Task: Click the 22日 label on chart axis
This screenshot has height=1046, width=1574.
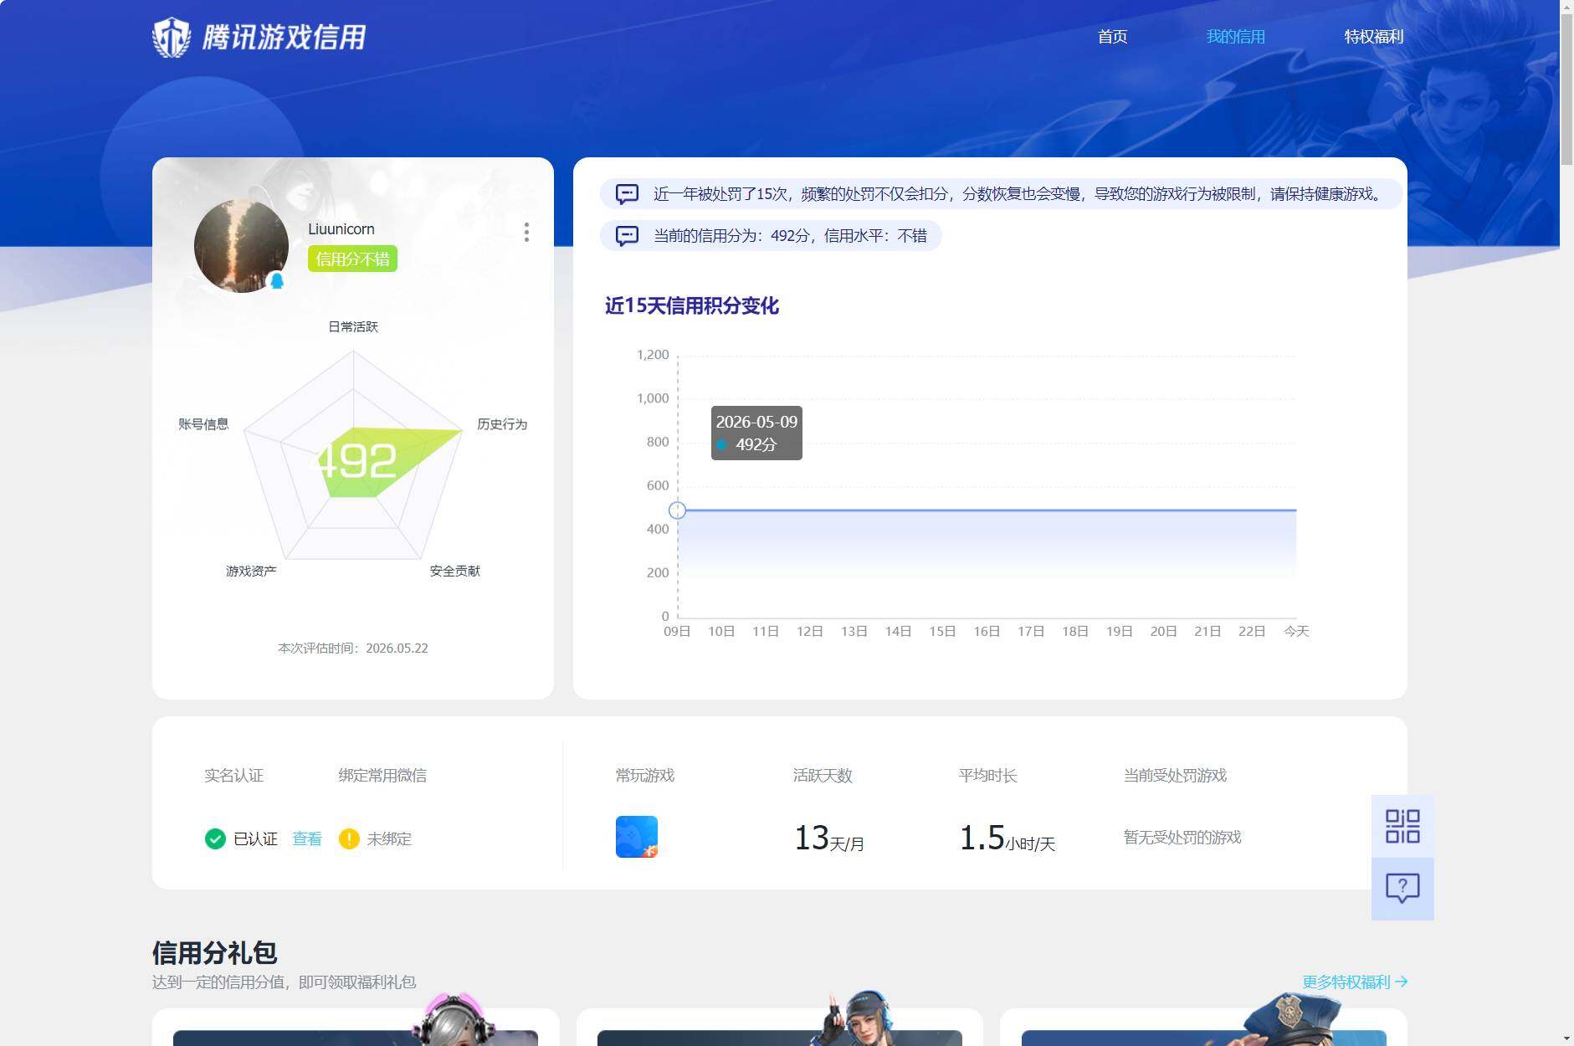Action: coord(1252,631)
